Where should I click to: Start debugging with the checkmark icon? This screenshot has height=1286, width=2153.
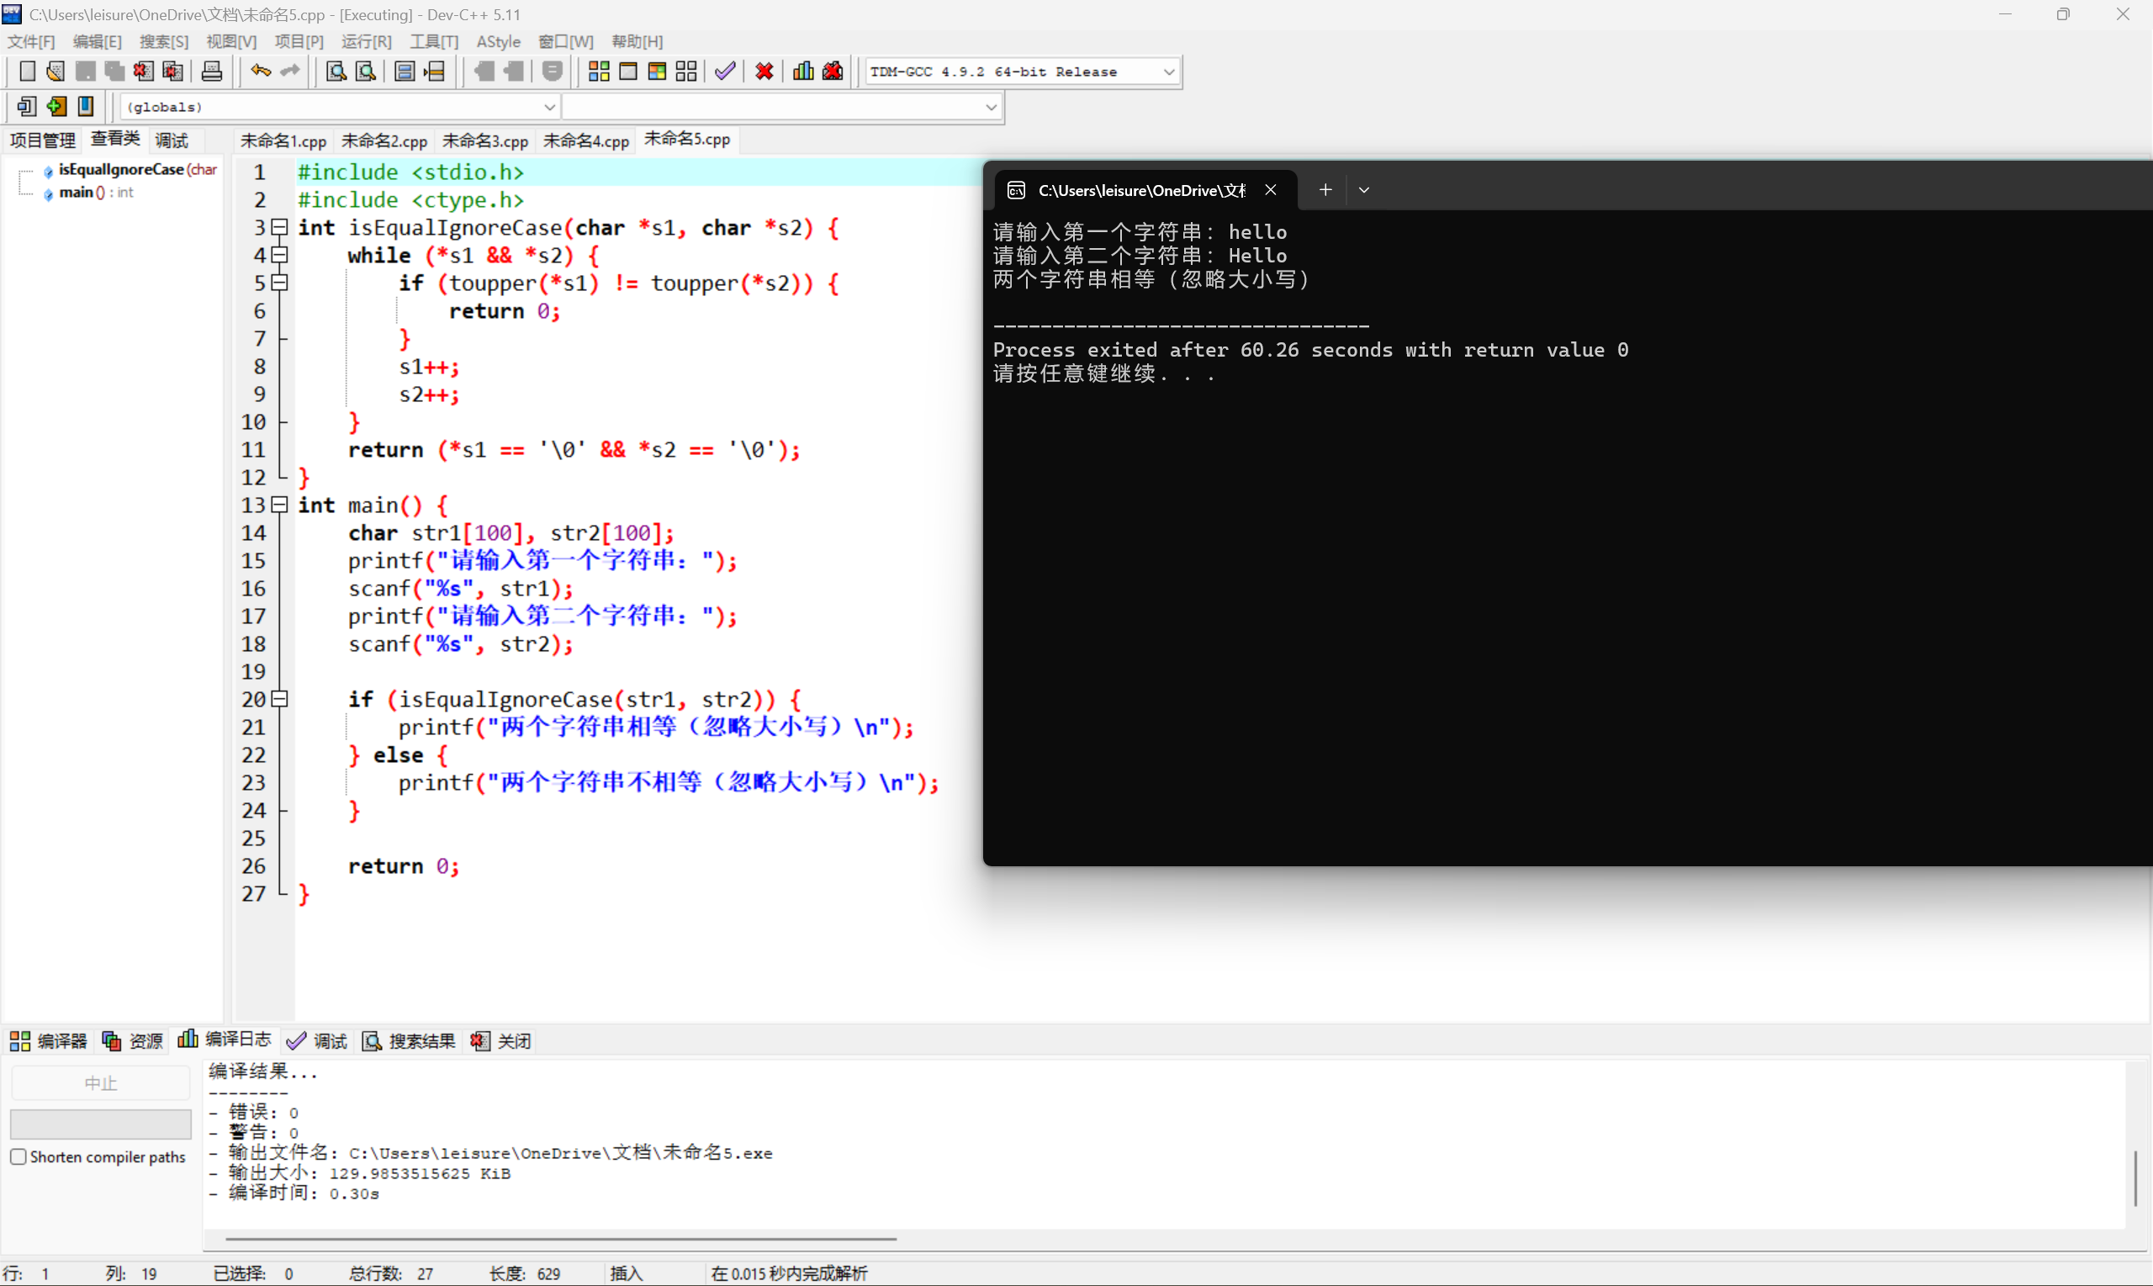click(x=724, y=71)
